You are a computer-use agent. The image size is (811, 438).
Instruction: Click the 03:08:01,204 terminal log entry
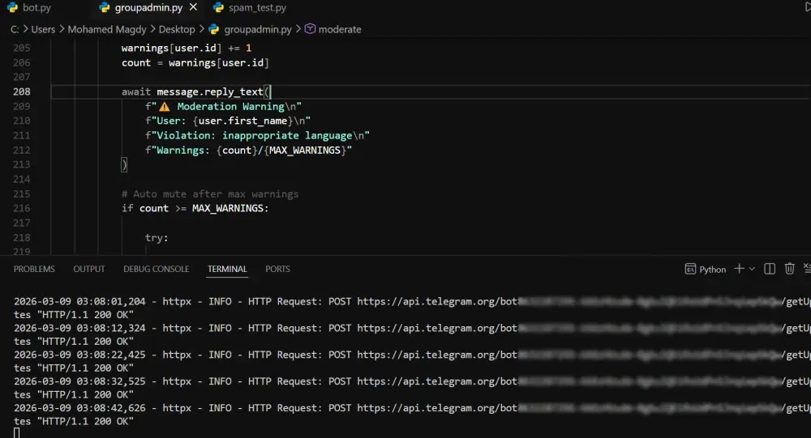[412, 308]
